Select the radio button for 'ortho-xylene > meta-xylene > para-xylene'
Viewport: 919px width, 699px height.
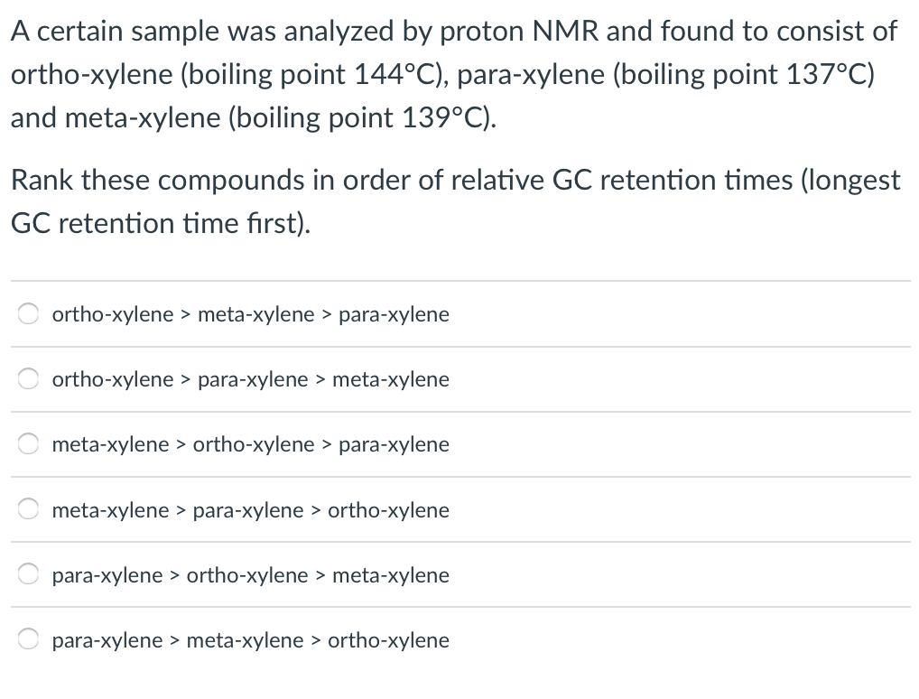point(28,313)
